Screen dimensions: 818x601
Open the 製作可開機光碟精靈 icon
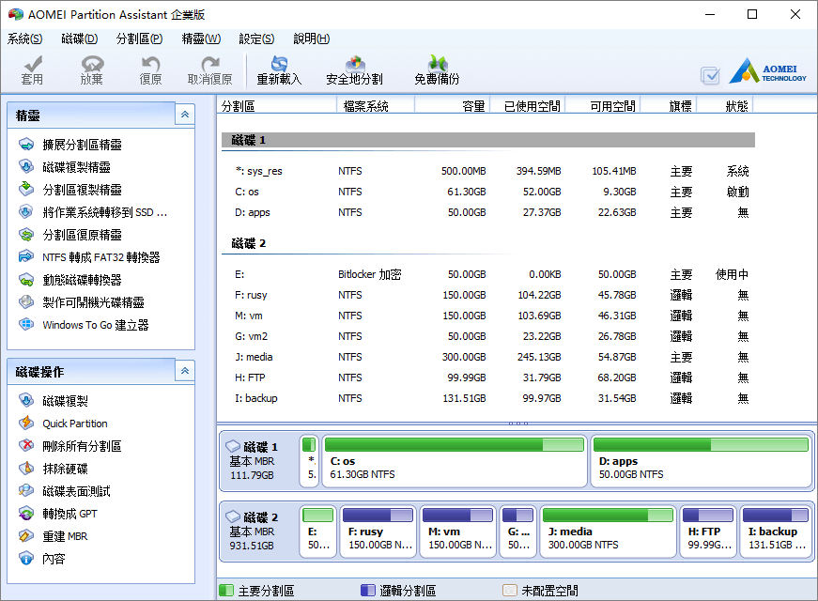pyautogui.click(x=26, y=301)
